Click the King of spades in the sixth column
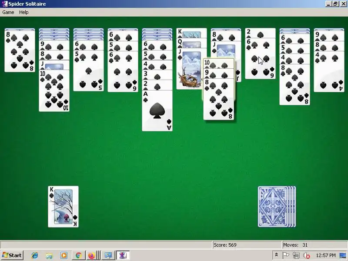The height and width of the screenshot is (261, 348). [191, 33]
